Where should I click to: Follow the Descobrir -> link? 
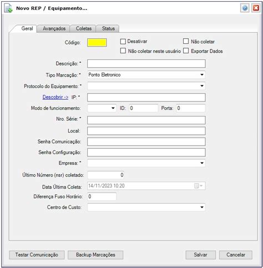(x=55, y=97)
